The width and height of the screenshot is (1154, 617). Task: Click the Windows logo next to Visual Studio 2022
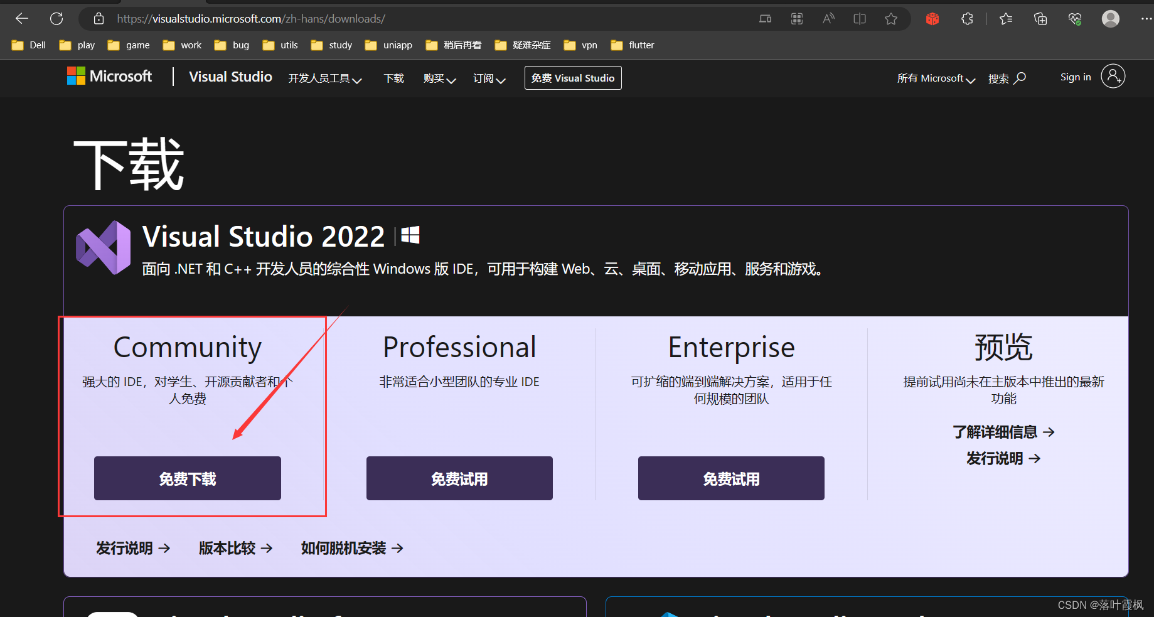coord(410,235)
